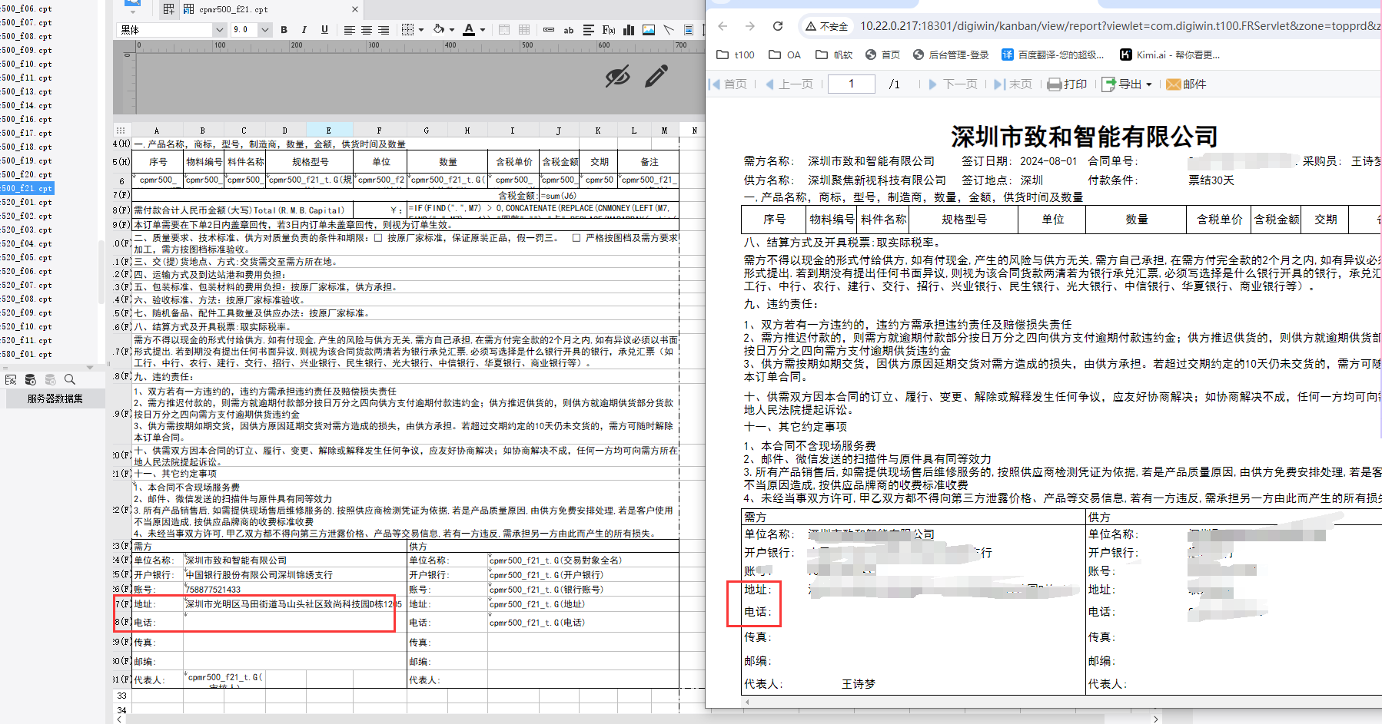Go to 末页 last report page
This screenshot has width=1382, height=724.
(1013, 84)
